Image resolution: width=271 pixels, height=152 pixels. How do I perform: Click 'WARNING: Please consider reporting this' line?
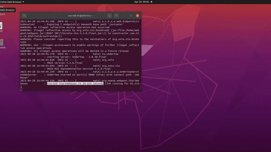(80, 39)
